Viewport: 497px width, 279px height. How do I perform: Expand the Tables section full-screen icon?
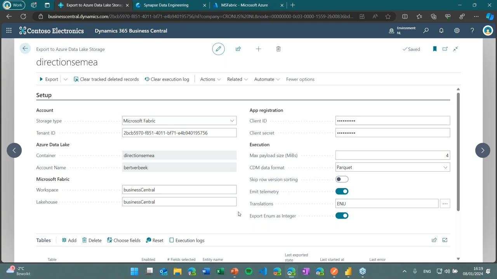point(445,240)
